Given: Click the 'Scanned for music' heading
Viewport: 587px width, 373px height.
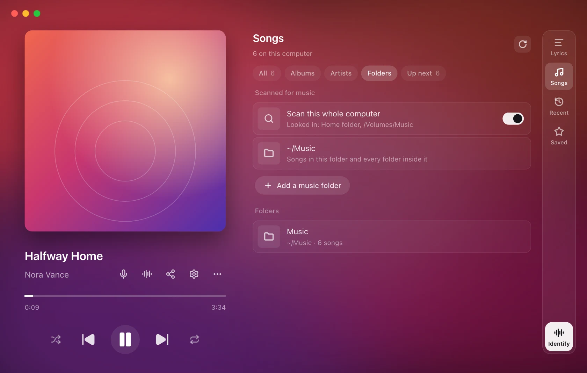Looking at the screenshot, I should pos(285,93).
